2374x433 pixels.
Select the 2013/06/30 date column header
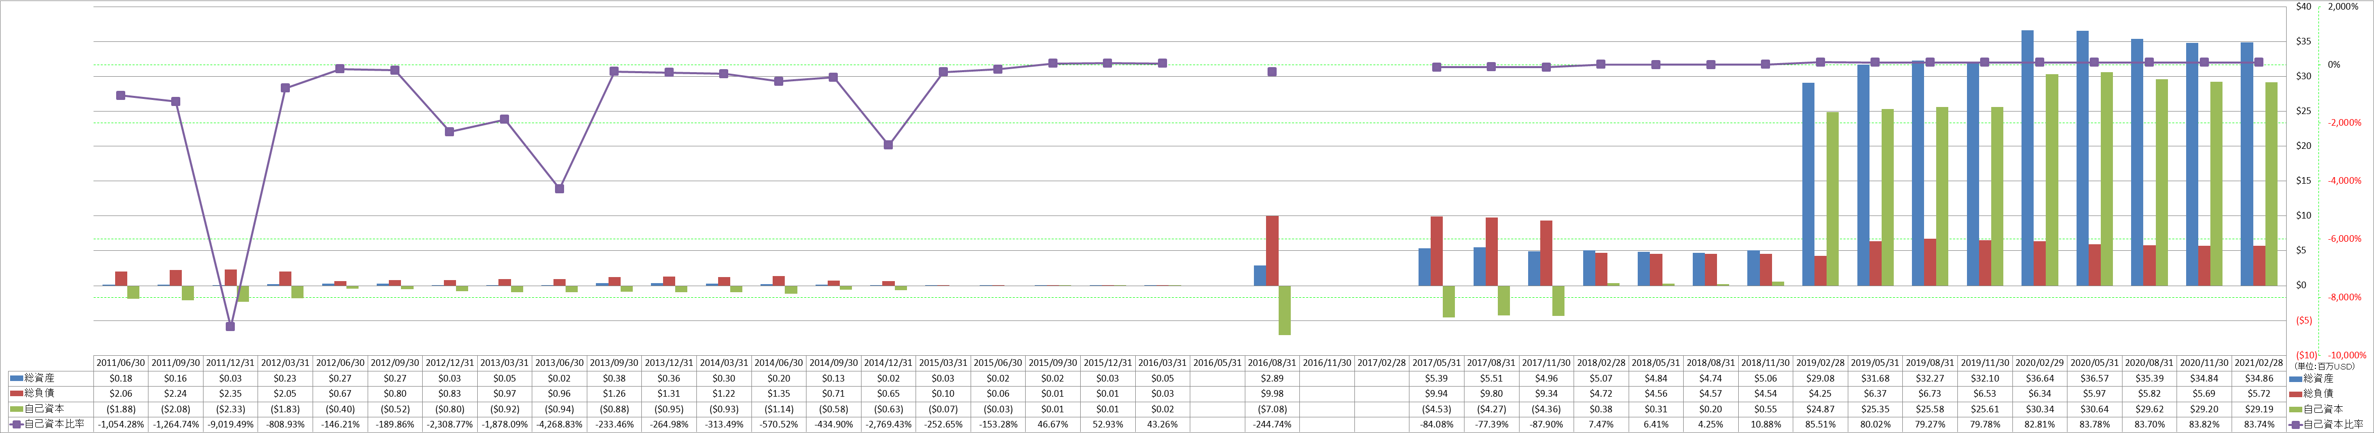560,363
